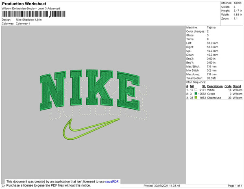Click the design name 'Nike Shaddow 4,8 in'
Screen dimensions: 244x189
(x=28, y=20)
